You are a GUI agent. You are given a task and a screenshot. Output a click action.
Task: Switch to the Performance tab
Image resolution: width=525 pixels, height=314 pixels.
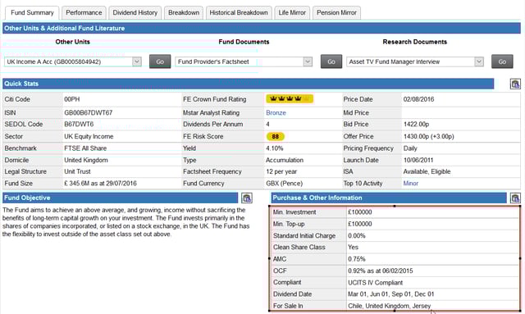pos(84,13)
